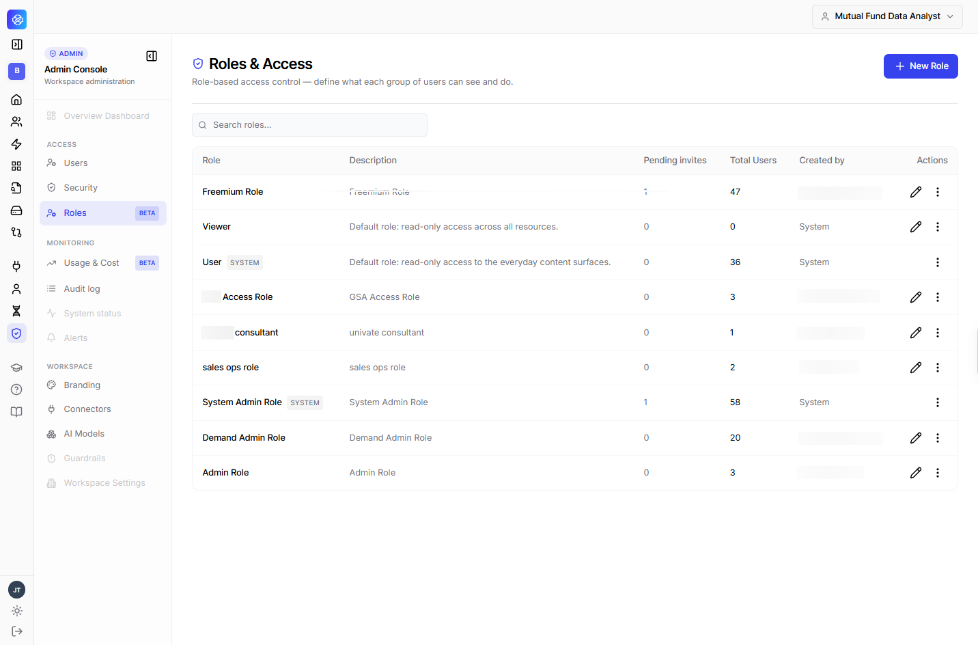This screenshot has width=978, height=645.
Task: Open more actions for GSA Access Role
Action: [938, 297]
